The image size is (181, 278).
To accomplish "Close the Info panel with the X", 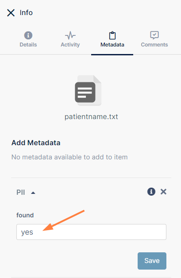I will point(11,13).
